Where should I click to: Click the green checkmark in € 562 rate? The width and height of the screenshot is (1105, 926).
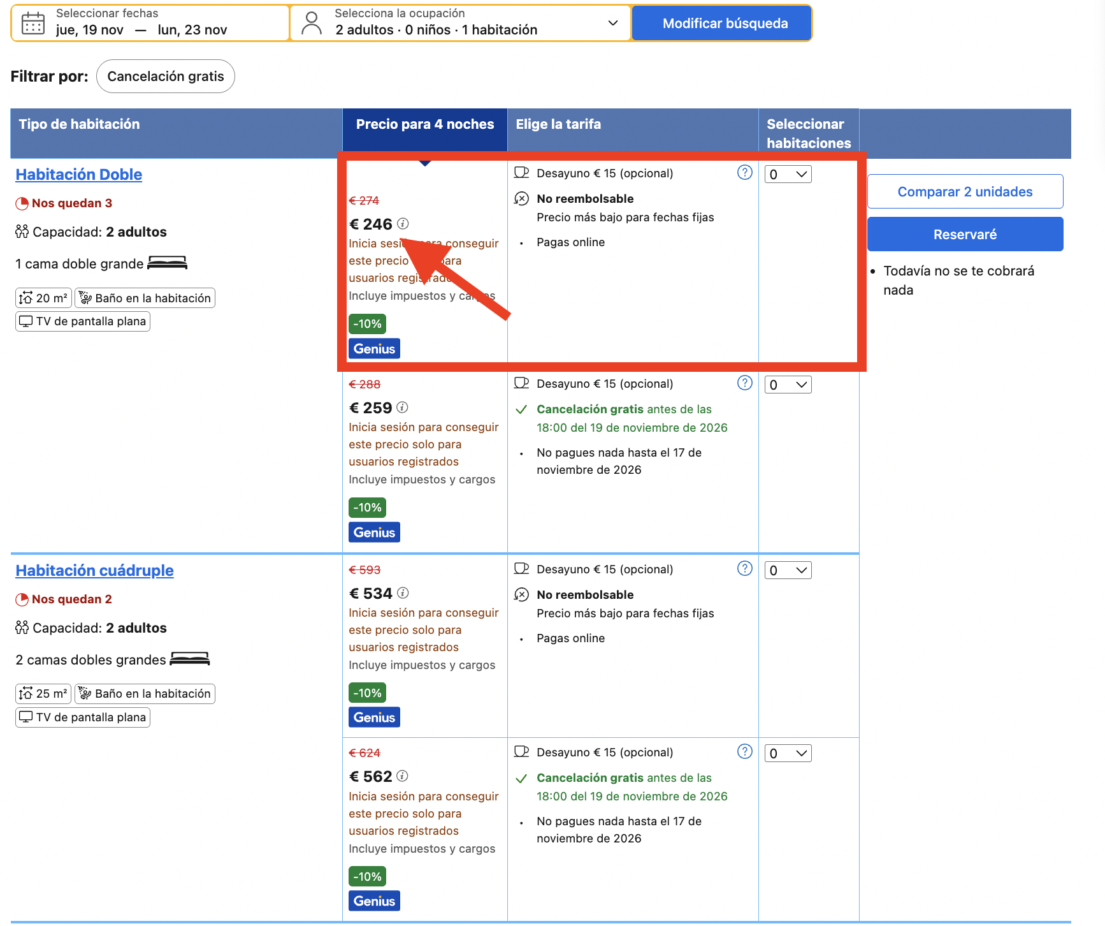tap(521, 779)
